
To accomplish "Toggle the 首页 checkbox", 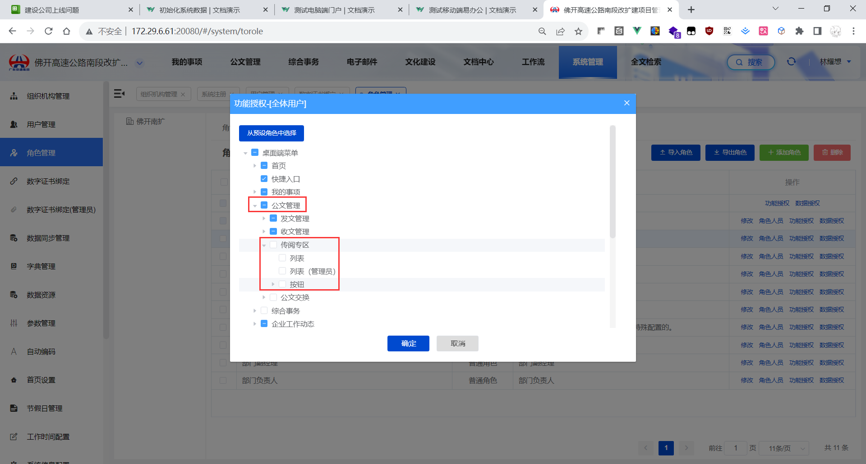I will tap(264, 166).
